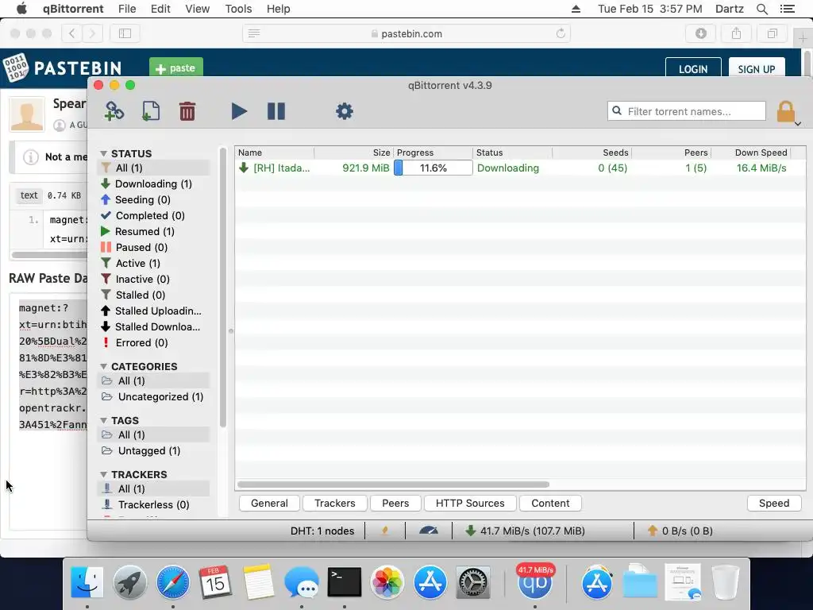Resume torrents with the play icon
The image size is (813, 610).
click(239, 111)
